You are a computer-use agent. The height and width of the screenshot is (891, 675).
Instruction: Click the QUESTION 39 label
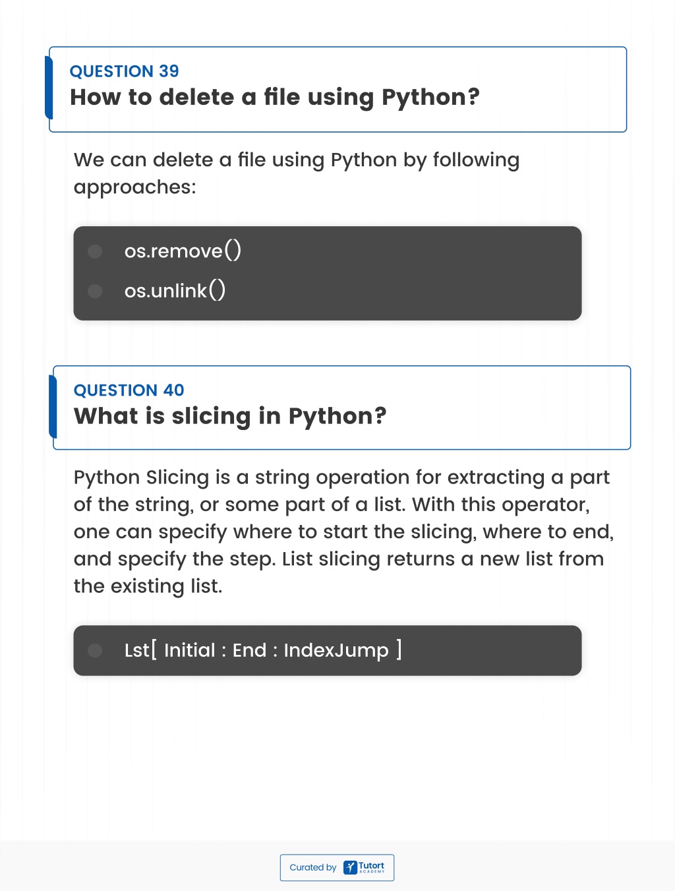(124, 71)
